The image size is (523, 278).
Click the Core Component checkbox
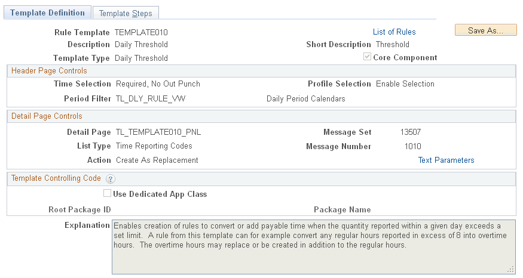tap(367, 57)
